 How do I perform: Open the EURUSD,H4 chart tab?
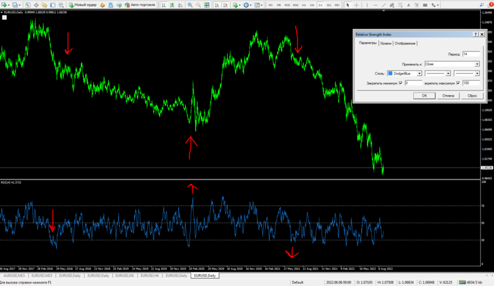coord(149,276)
